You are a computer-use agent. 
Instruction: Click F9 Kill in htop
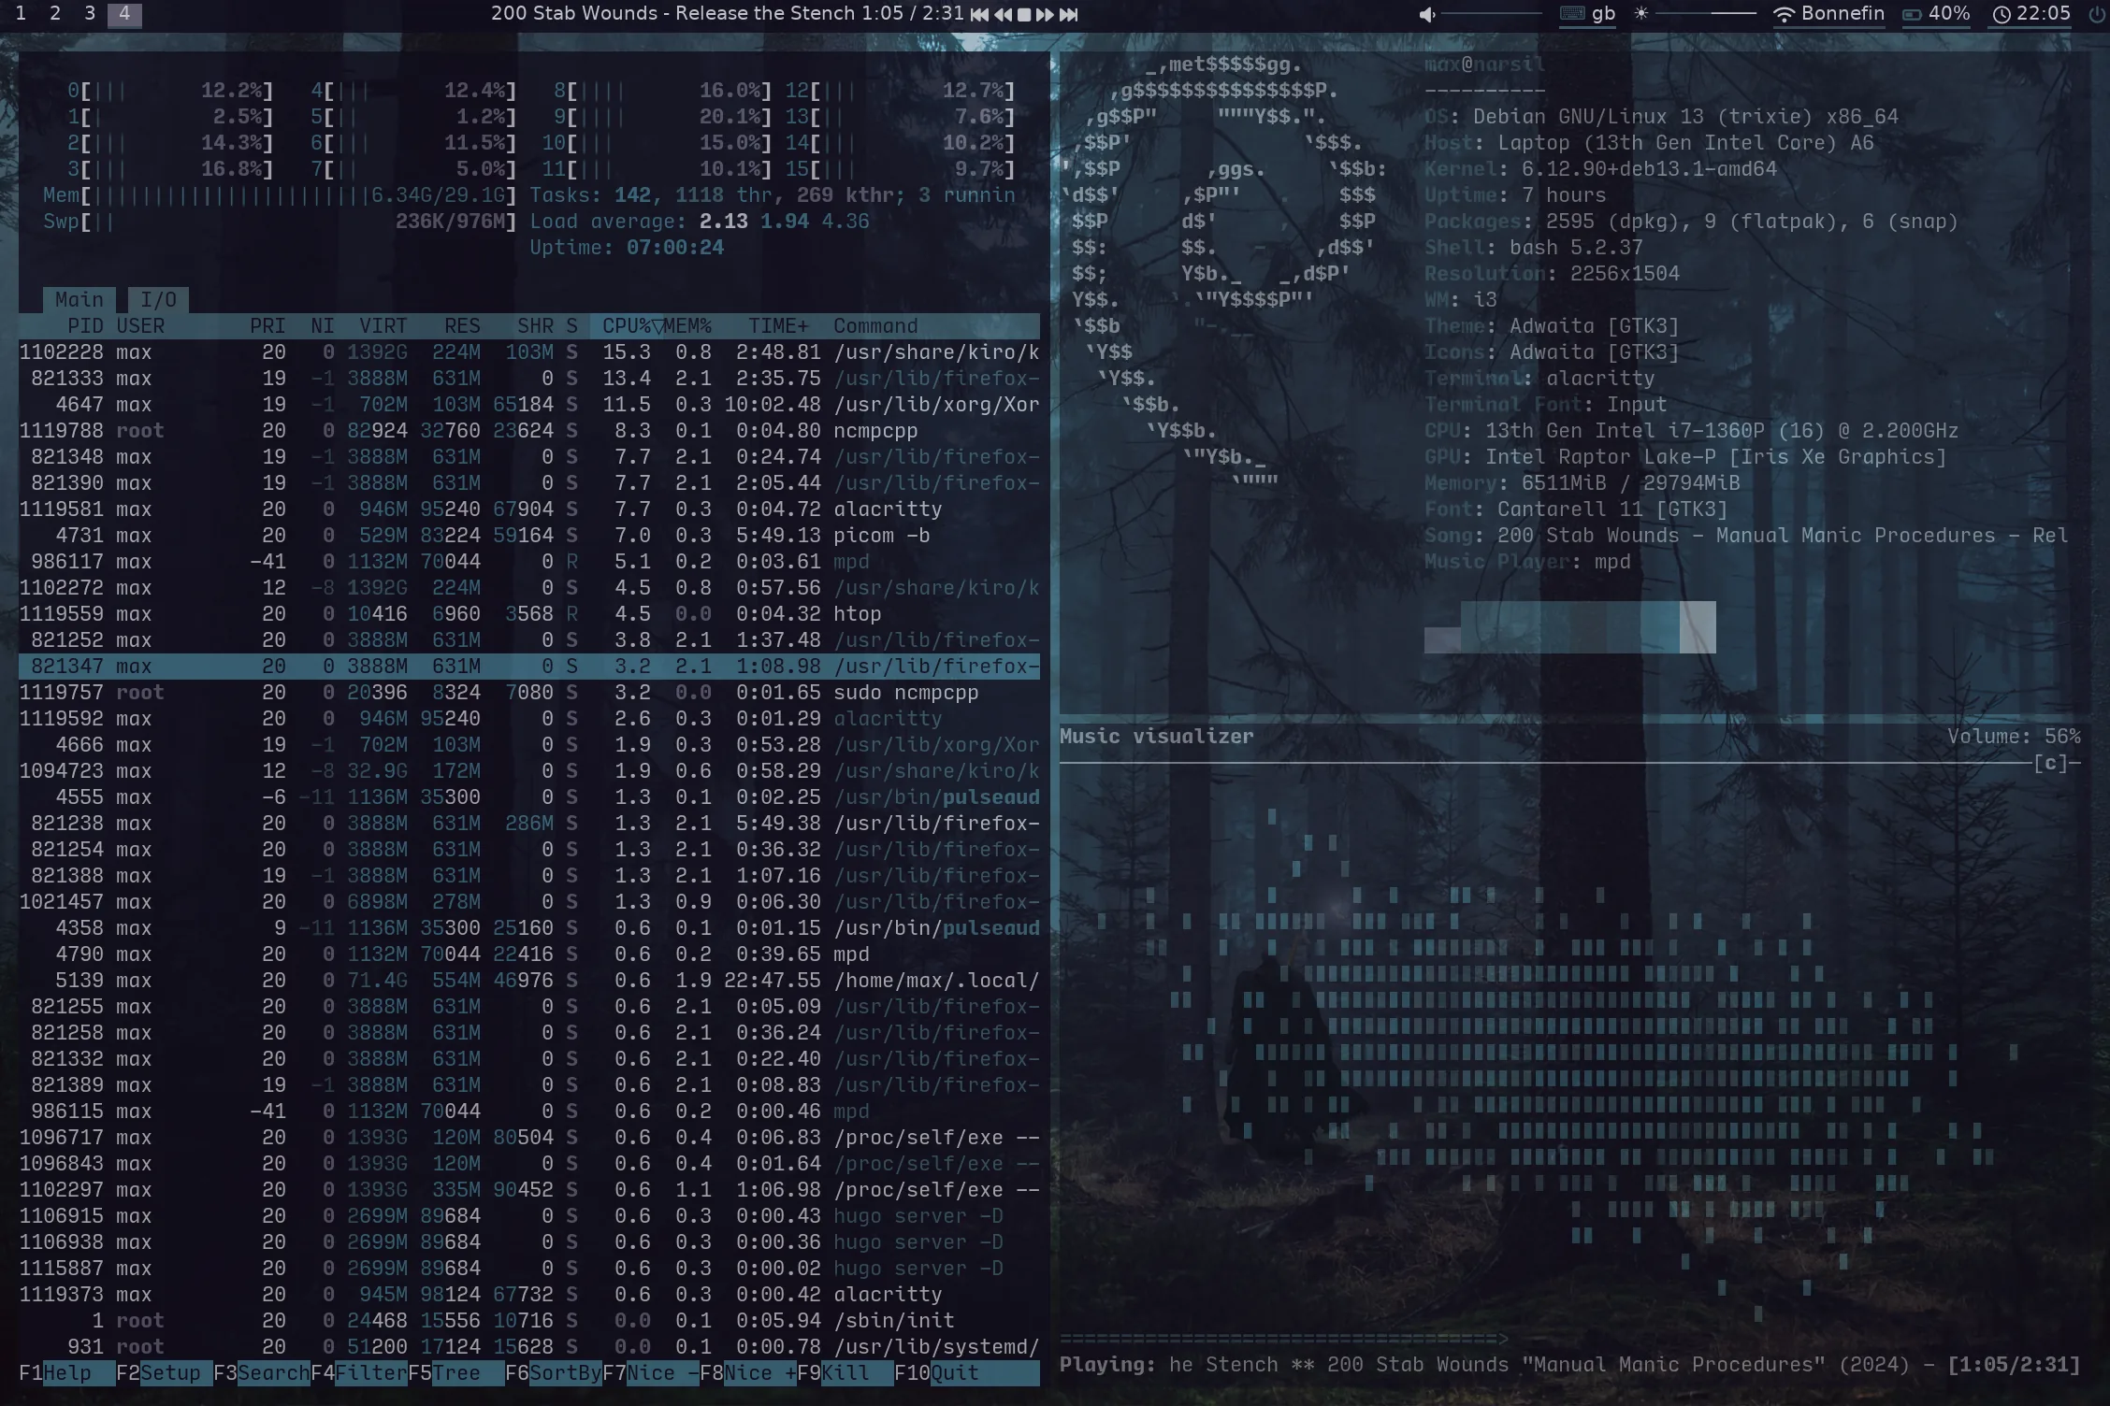coord(845,1373)
